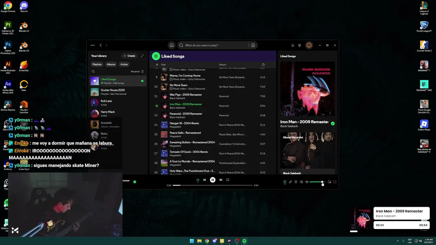Open the play queue icon
This screenshot has height=245, width=436.
pos(296,182)
